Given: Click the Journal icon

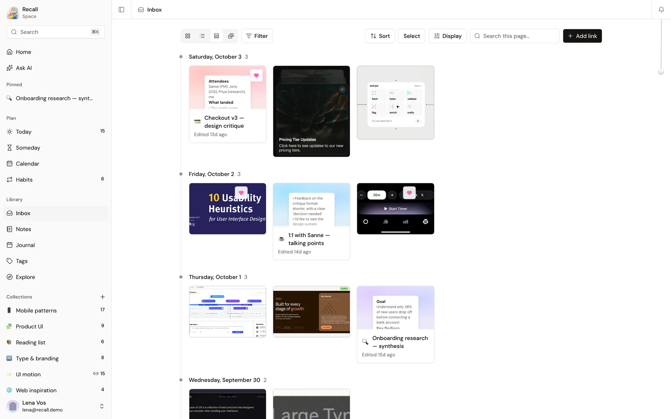Looking at the screenshot, I should [x=10, y=245].
